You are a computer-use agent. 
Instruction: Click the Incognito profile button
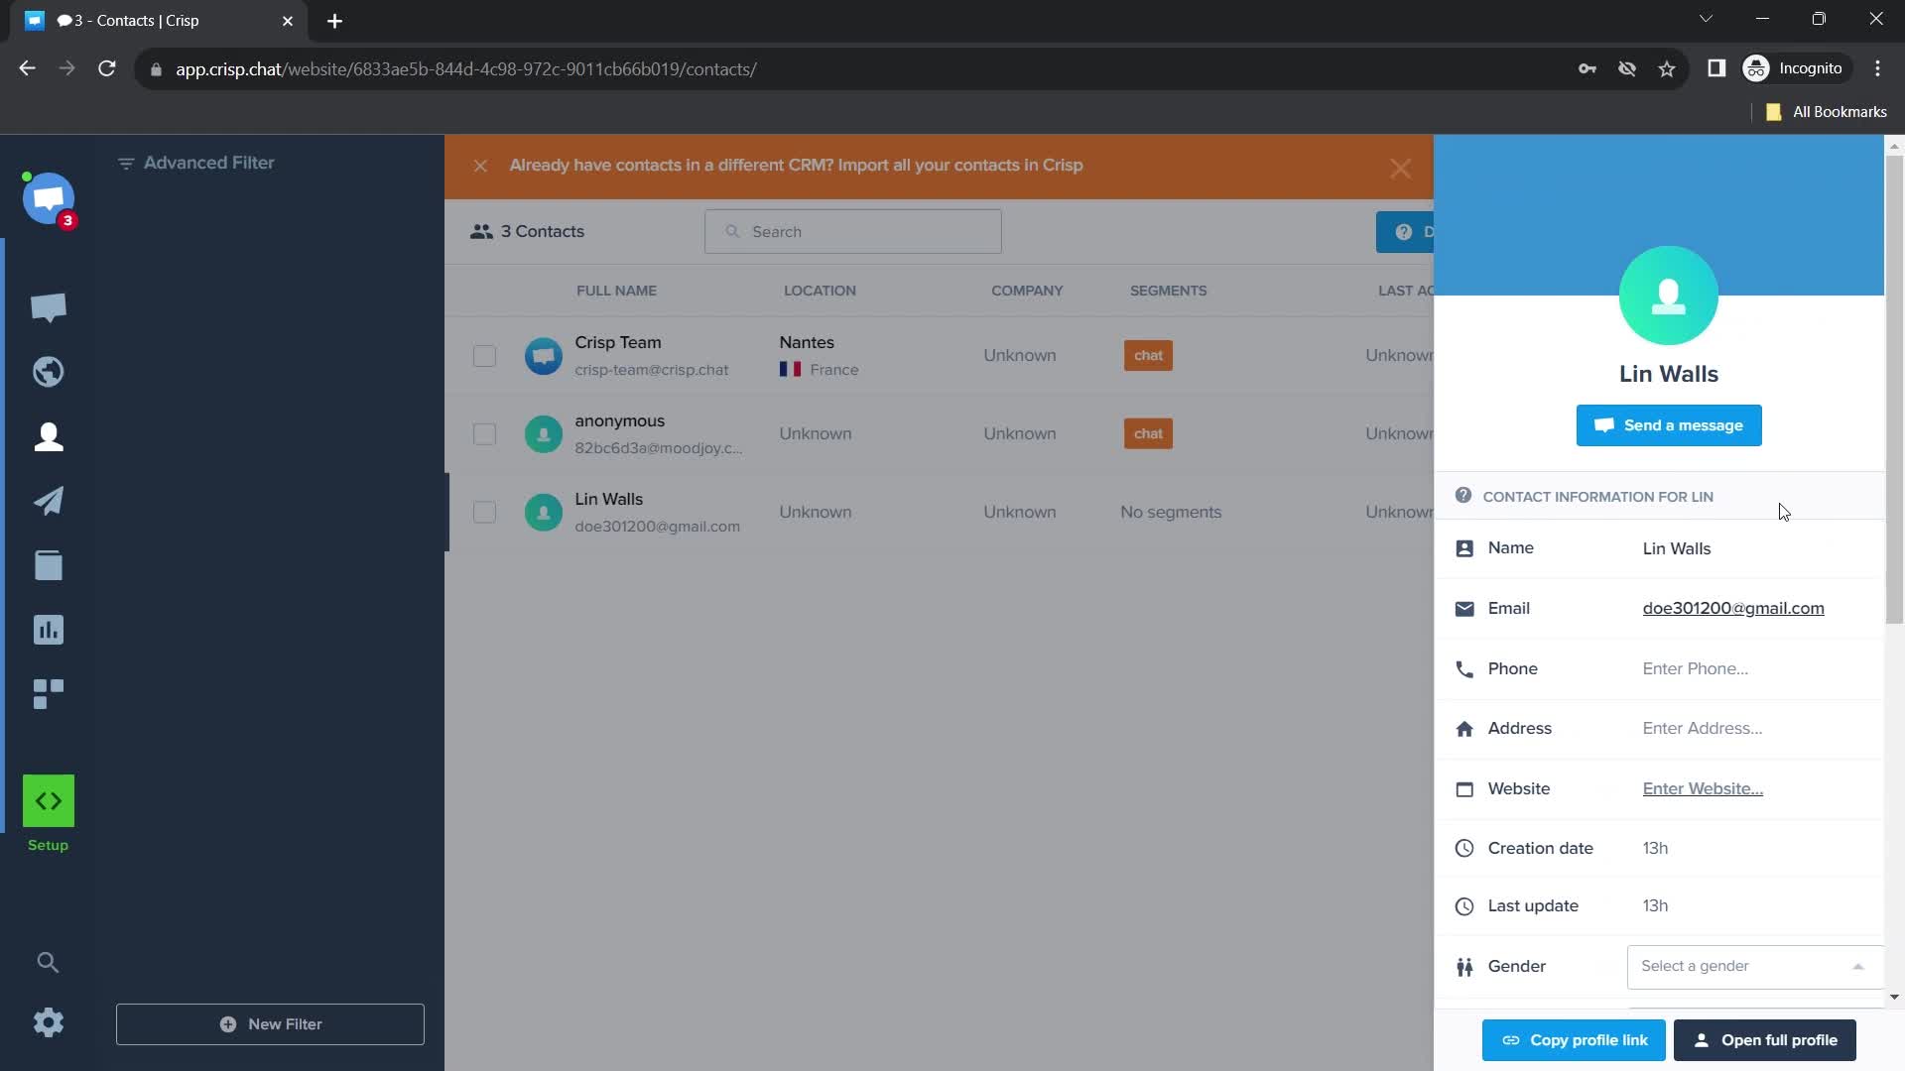(1796, 68)
